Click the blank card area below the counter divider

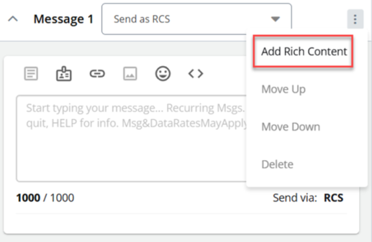[182, 223]
